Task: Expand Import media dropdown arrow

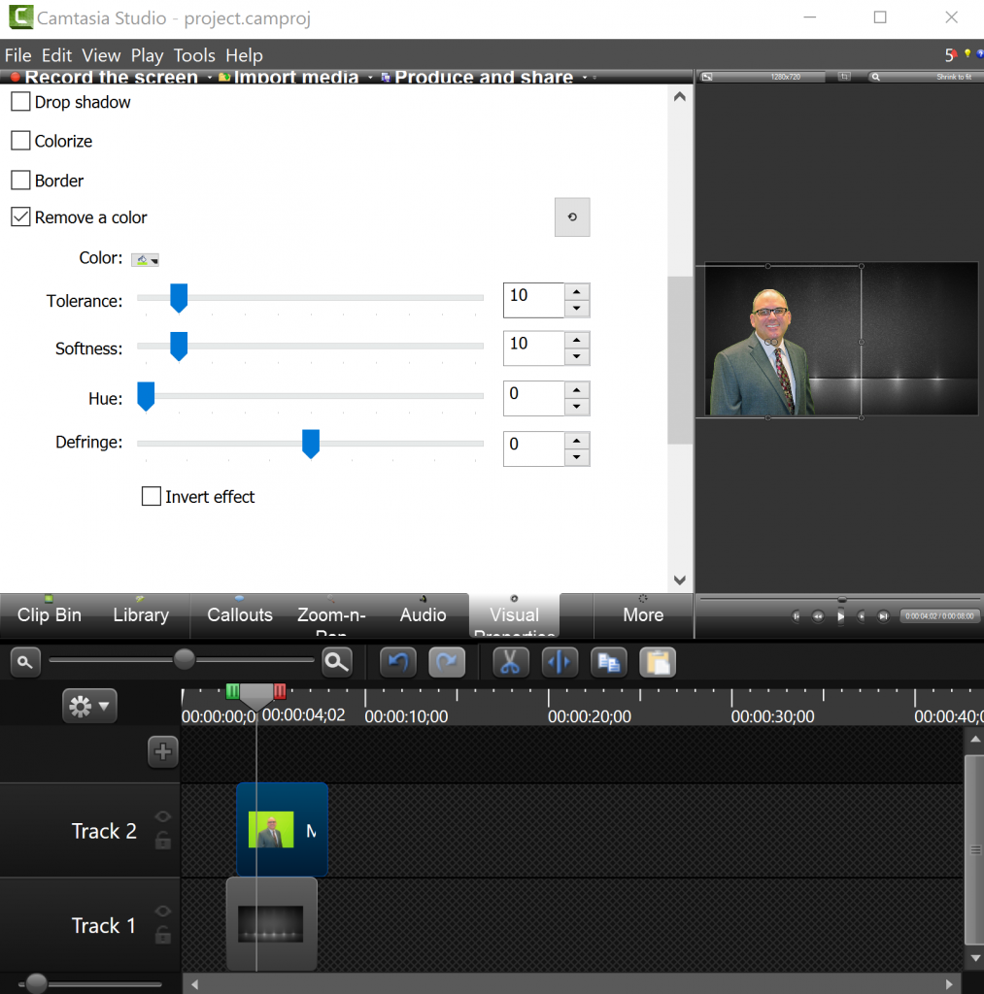Action: [370, 78]
